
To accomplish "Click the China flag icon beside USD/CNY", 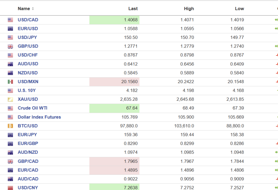I will (x=10, y=188).
